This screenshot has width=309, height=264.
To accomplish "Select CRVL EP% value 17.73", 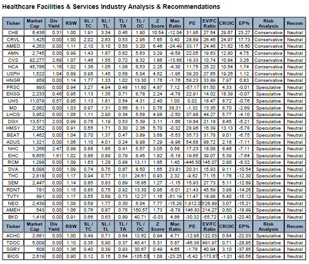I will point(244,40).
